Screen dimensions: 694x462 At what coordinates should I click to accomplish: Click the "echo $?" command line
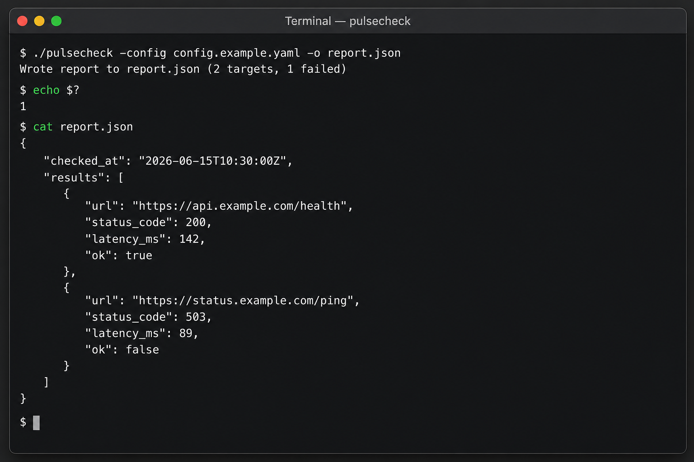(50, 90)
